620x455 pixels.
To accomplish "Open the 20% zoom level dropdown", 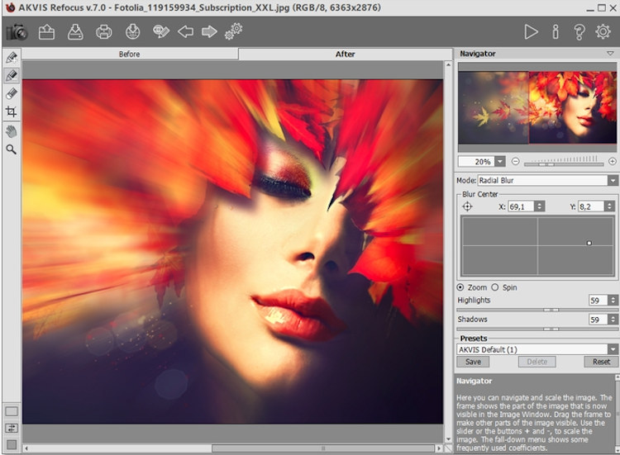I will pos(499,161).
